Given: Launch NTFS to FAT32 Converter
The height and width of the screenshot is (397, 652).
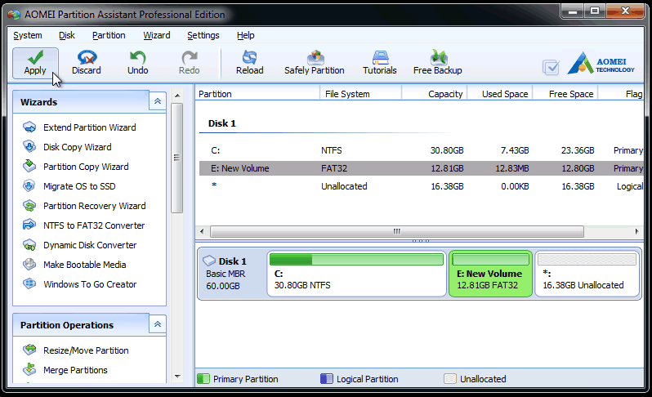Looking at the screenshot, I should [x=83, y=225].
